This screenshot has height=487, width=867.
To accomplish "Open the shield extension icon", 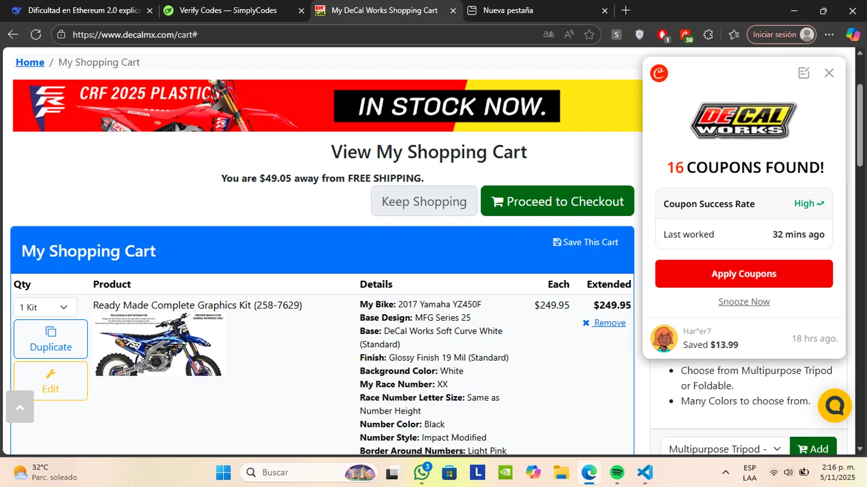I will tap(639, 35).
